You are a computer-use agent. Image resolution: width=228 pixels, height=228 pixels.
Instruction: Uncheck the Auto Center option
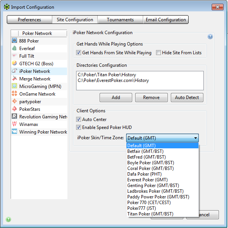(x=78, y=120)
